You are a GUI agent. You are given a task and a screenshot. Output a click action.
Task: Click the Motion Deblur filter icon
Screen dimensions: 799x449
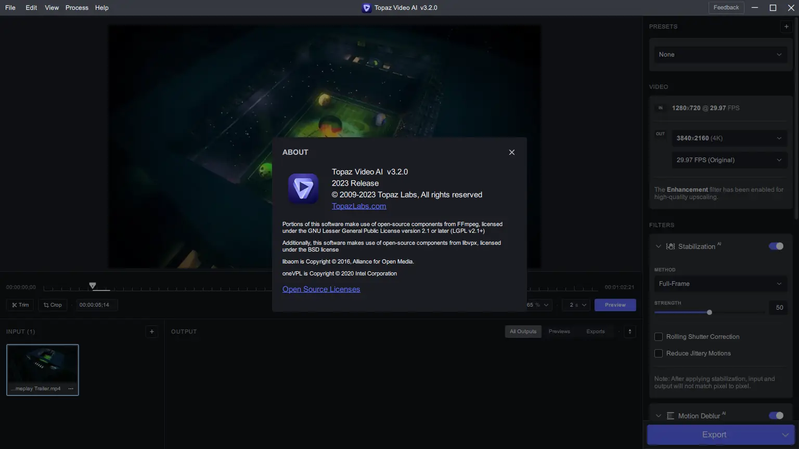[x=671, y=416]
